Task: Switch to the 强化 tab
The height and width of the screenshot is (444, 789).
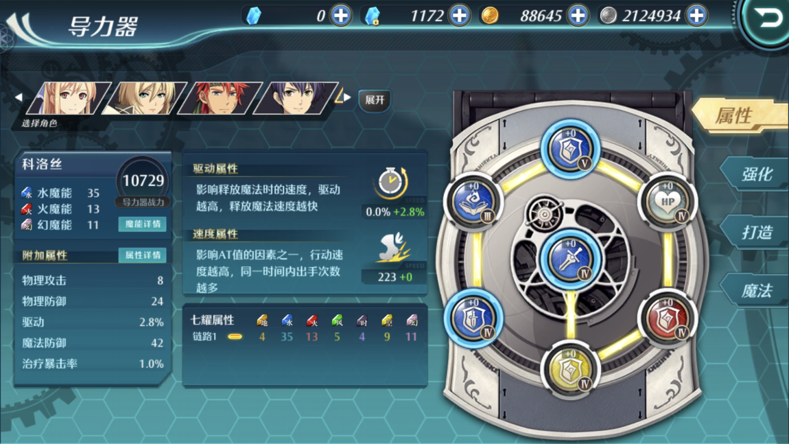Action: [756, 174]
